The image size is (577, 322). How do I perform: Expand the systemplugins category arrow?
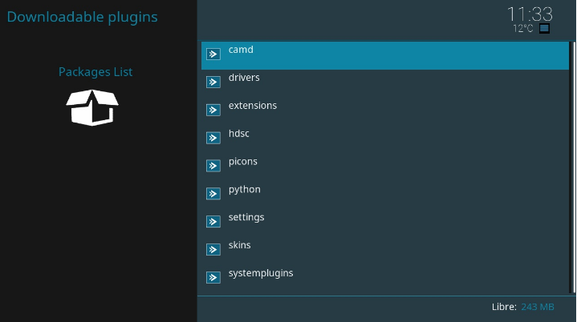[213, 278]
